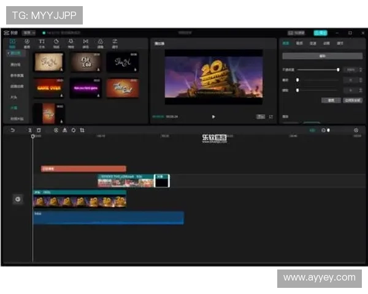This screenshot has width=368, height=294.
Task: Click the gray Basic section button
Action: tap(322, 56)
